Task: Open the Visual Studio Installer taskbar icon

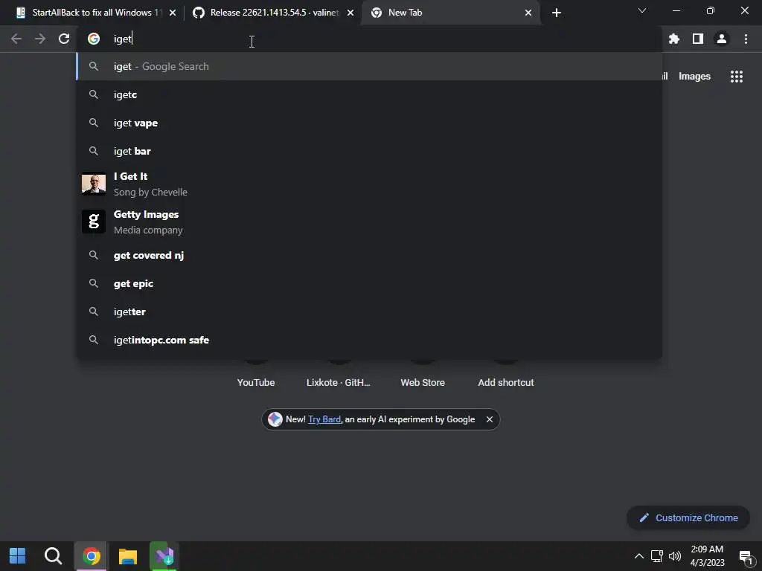Action: click(x=164, y=556)
